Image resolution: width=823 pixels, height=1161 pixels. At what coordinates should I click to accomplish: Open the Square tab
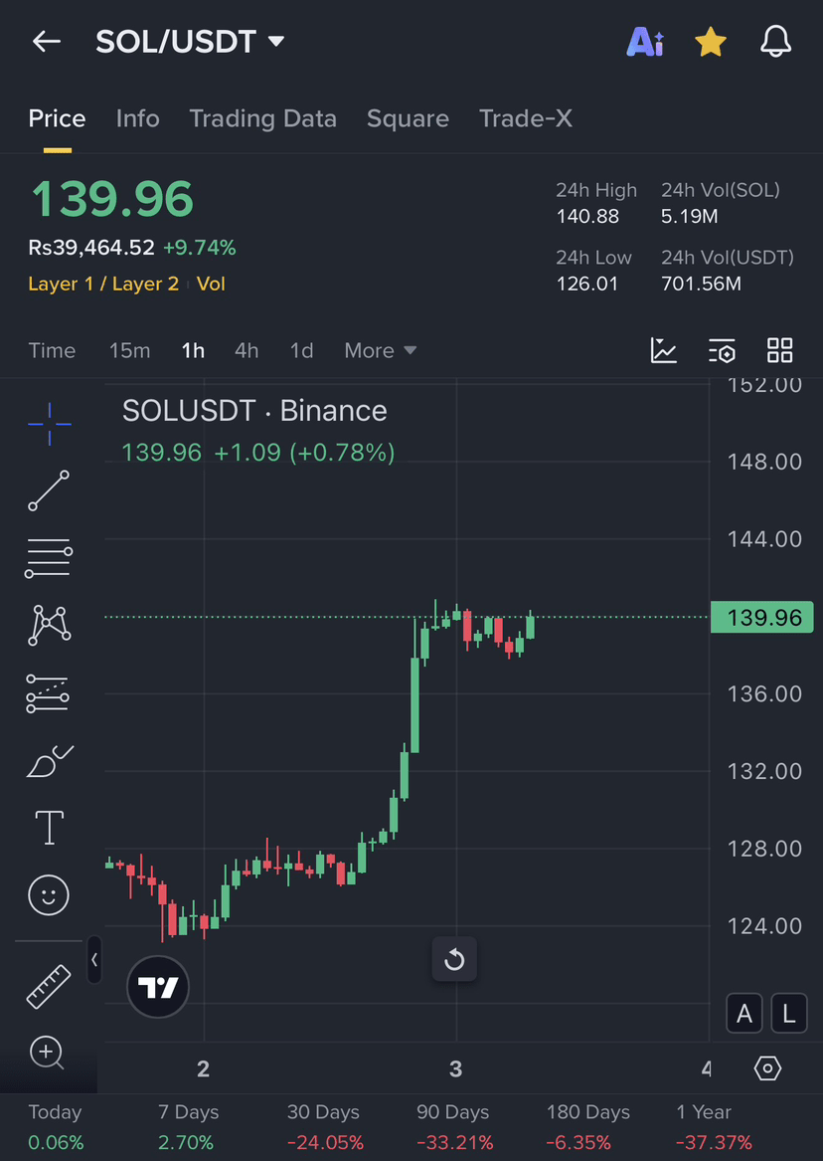(408, 118)
